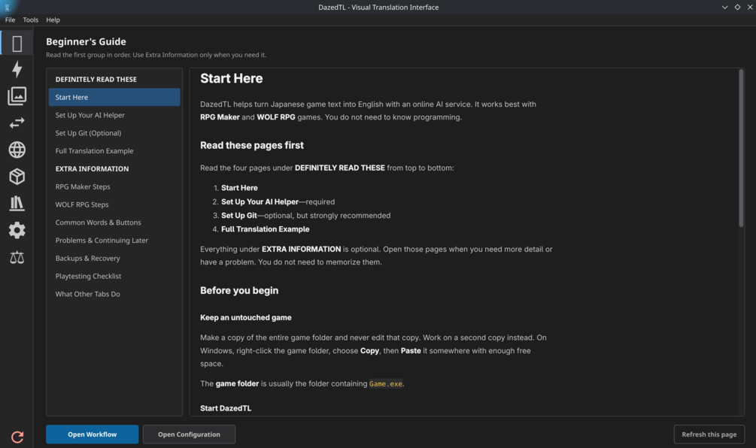Open the Tools menu

coord(30,20)
